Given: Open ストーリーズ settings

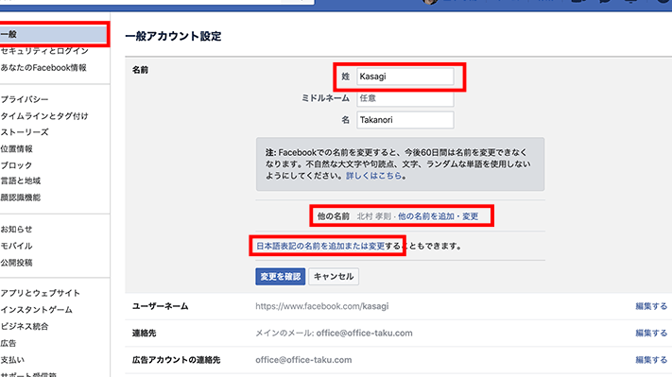Looking at the screenshot, I should click(x=25, y=132).
